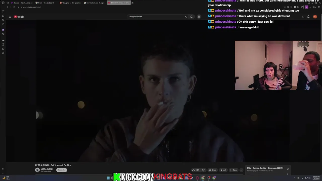Open the YouTube hamburger guide menu
Image resolution: width=322 pixels, height=181 pixels.
click(x=10, y=17)
